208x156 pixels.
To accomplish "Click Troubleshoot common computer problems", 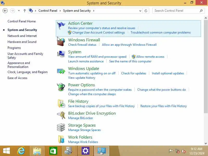I will click(x=160, y=32).
